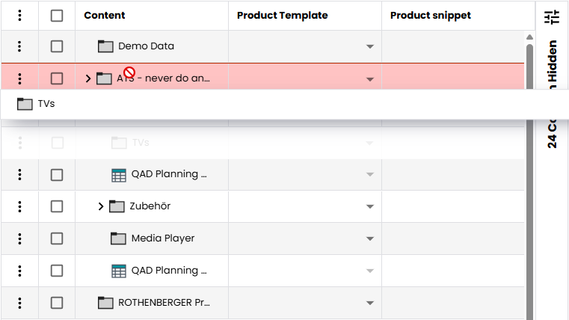Image resolution: width=569 pixels, height=320 pixels.
Task: Open the header row three-dot menu
Action: (x=19, y=16)
